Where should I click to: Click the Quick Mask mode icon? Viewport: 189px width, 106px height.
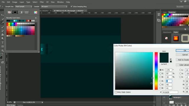(x=2, y=62)
